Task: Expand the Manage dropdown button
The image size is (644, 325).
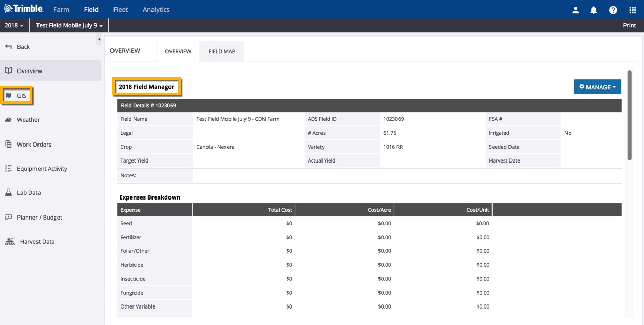Action: (x=597, y=87)
